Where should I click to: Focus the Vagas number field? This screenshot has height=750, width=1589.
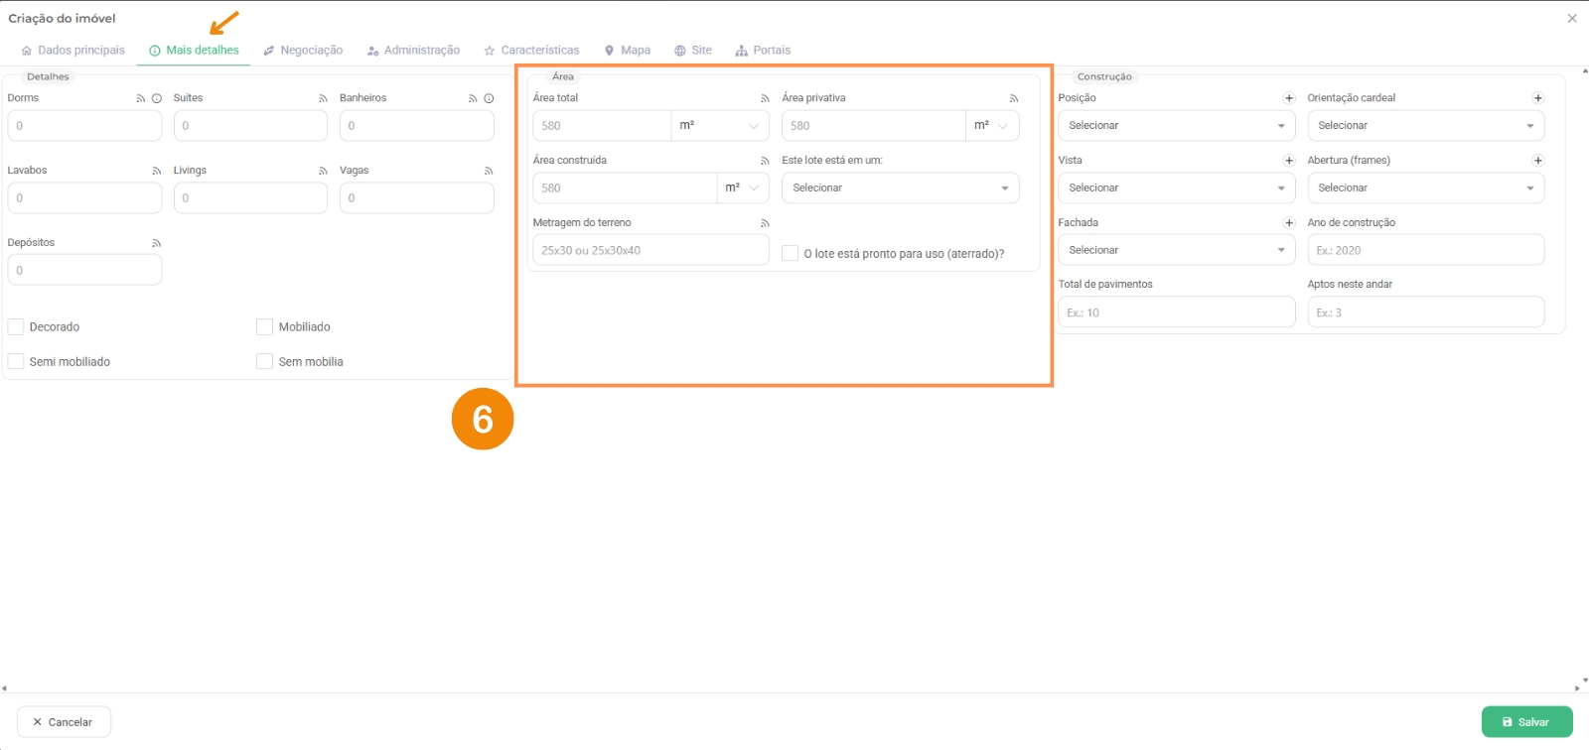point(416,197)
